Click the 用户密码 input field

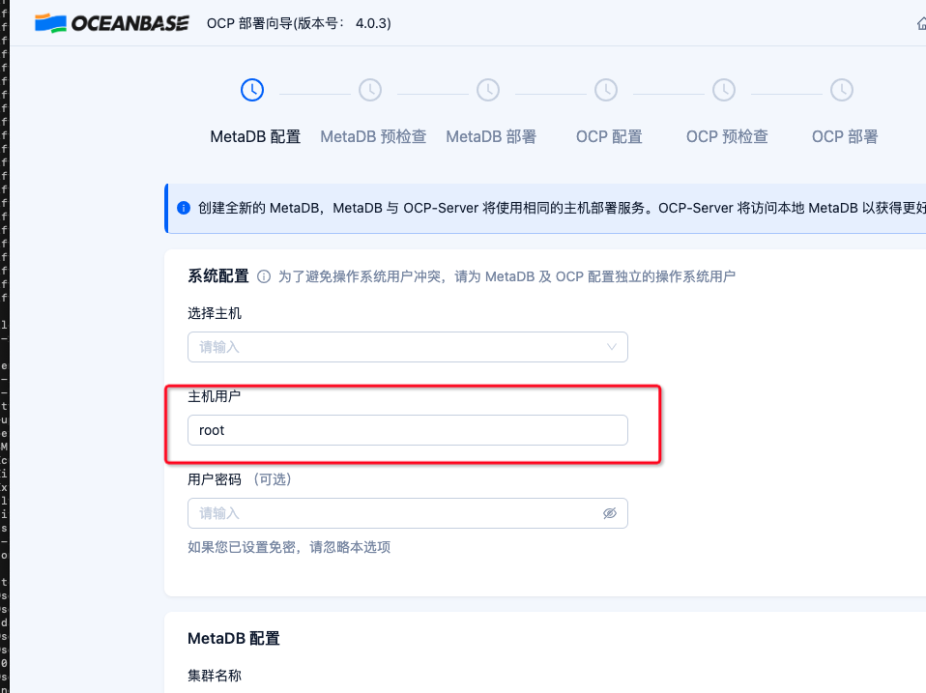[x=408, y=513]
